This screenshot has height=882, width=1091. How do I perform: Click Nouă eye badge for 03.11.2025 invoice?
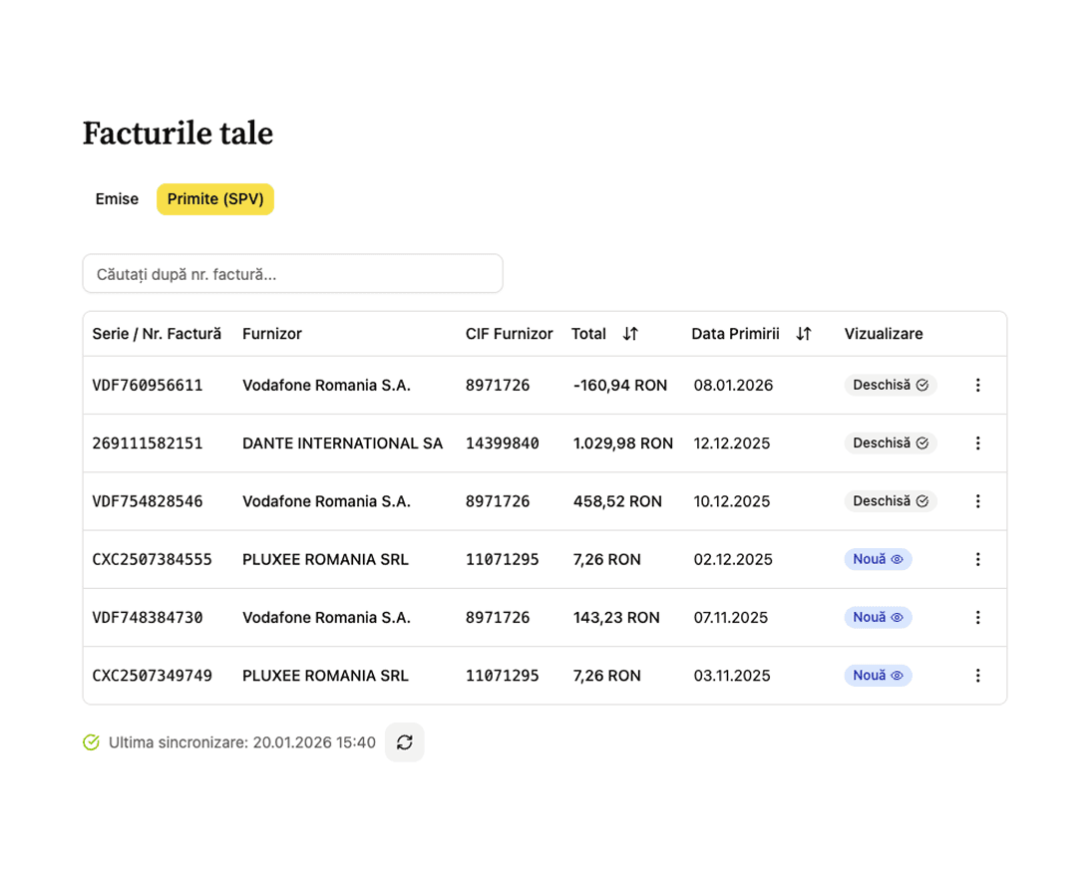tap(878, 676)
